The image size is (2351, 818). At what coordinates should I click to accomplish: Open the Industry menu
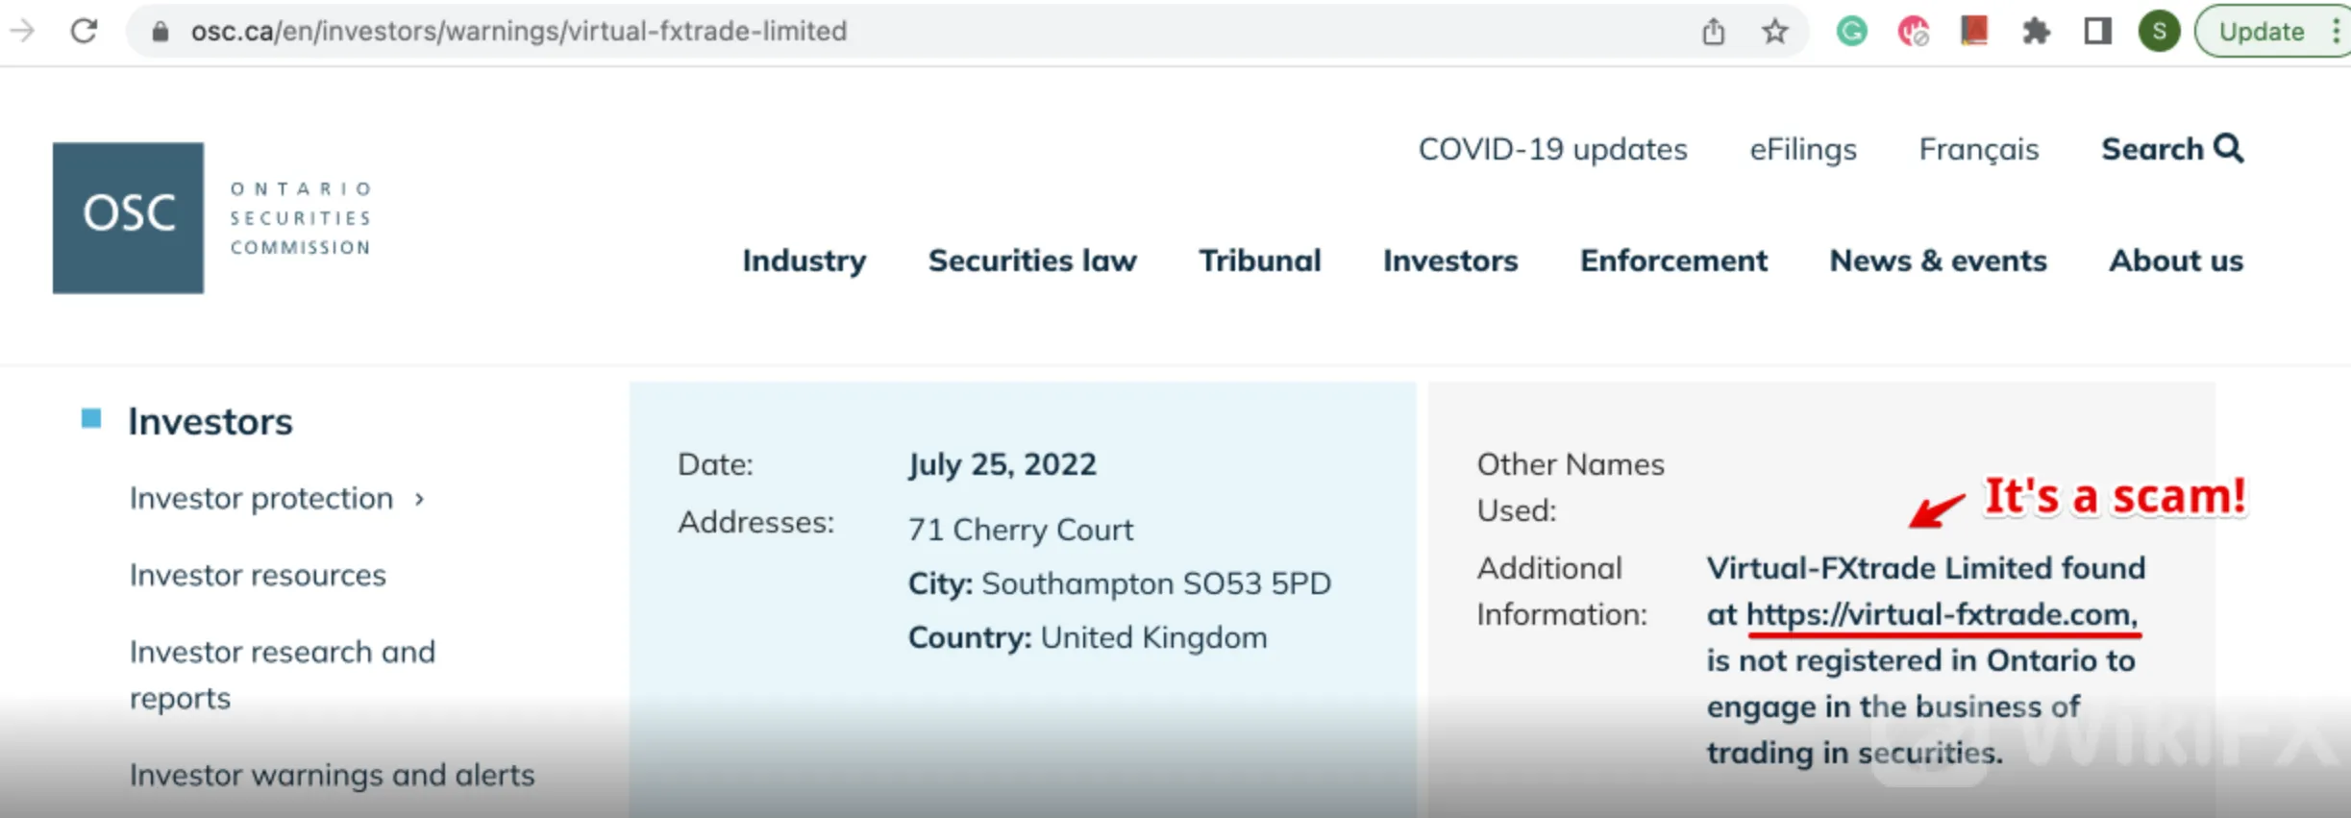pyautogui.click(x=804, y=260)
